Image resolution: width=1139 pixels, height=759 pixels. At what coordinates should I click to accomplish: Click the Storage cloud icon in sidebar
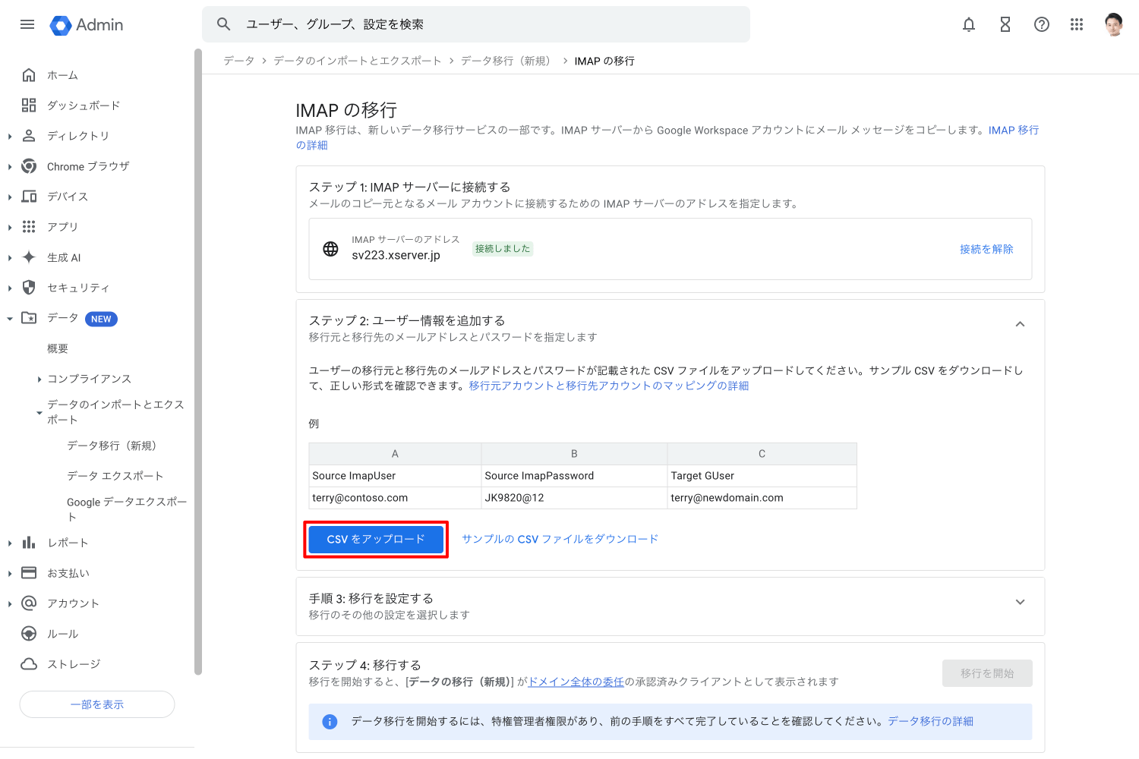[29, 664]
